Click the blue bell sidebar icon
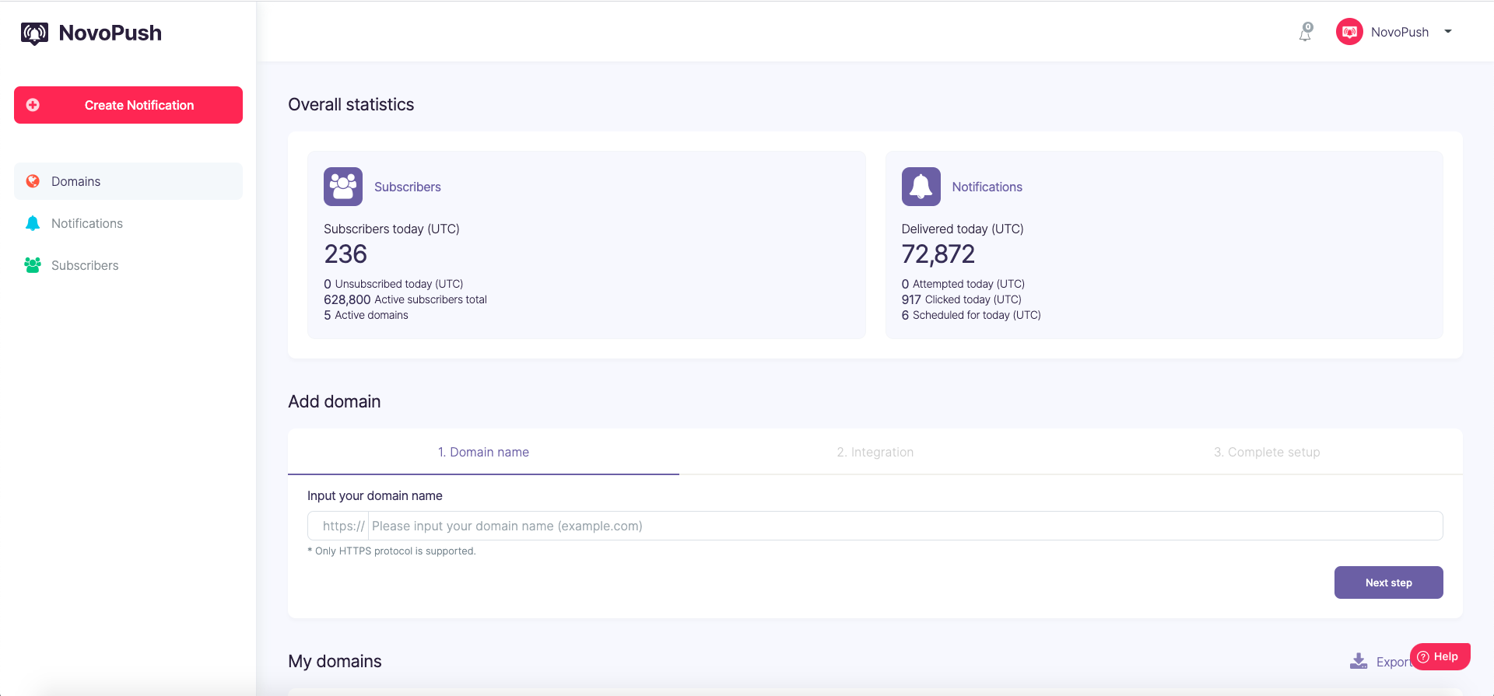The width and height of the screenshot is (1494, 696). click(33, 223)
